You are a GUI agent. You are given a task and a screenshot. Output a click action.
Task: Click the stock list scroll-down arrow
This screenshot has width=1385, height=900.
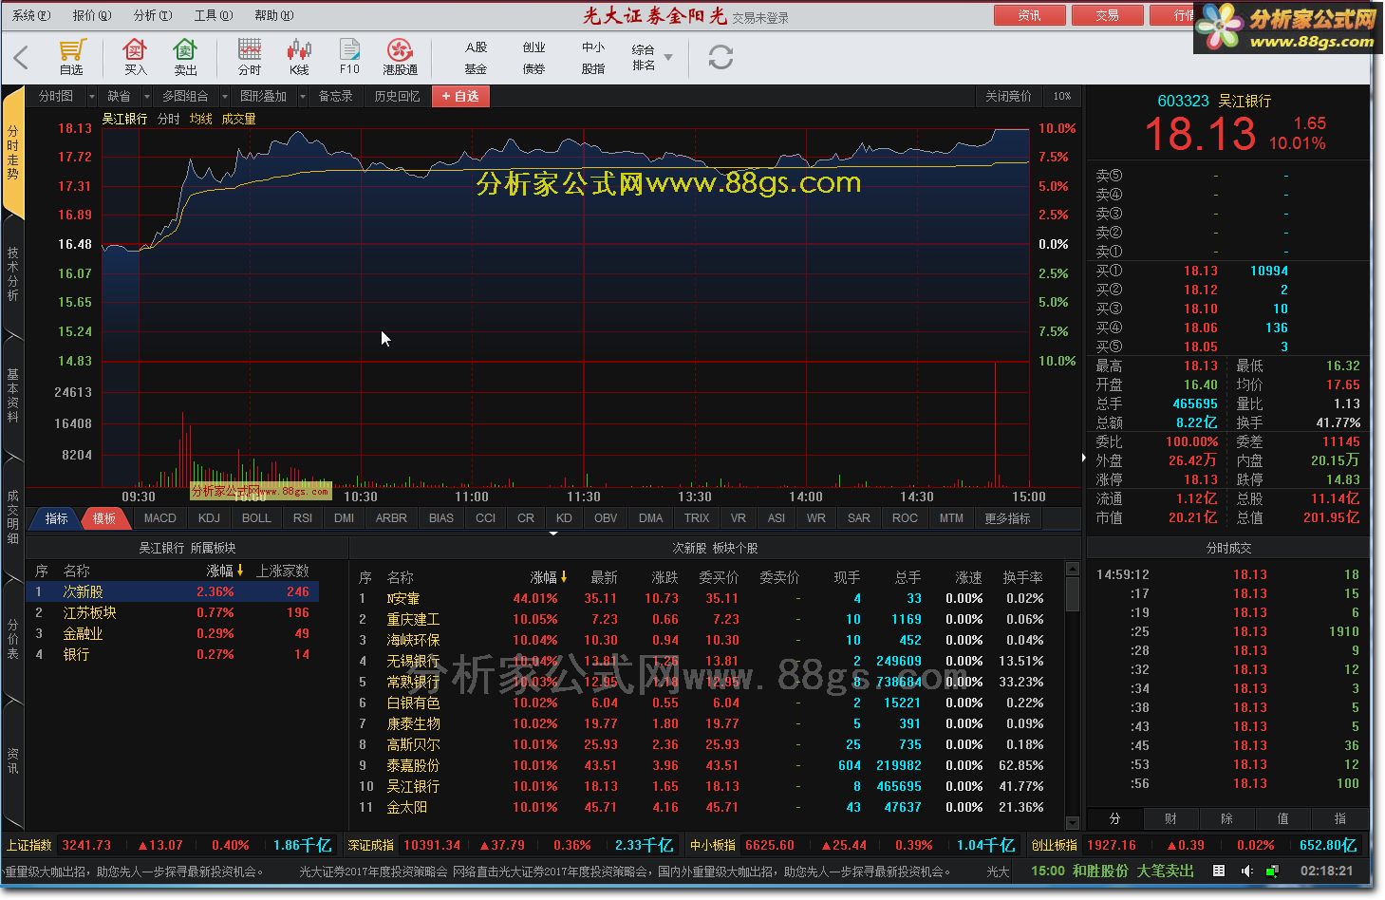point(1073,823)
